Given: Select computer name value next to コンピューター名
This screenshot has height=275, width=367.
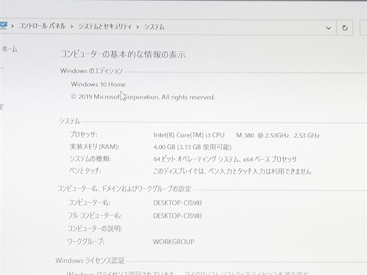Looking at the screenshot, I should coord(177,203).
